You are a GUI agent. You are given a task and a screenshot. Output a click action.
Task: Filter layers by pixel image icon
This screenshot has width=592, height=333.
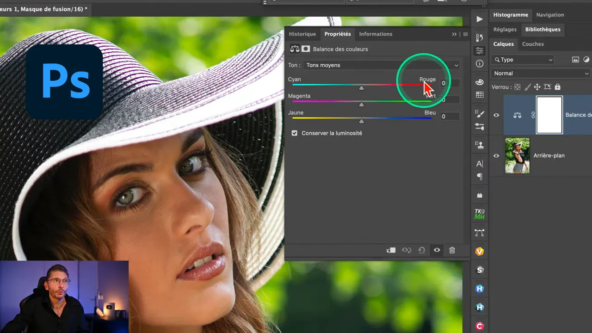[575, 60]
